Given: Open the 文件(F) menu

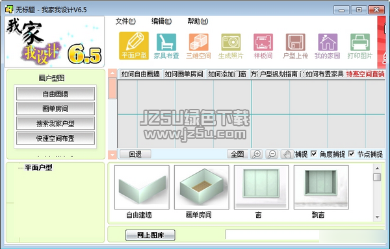Looking at the screenshot, I should pyautogui.click(x=125, y=21).
